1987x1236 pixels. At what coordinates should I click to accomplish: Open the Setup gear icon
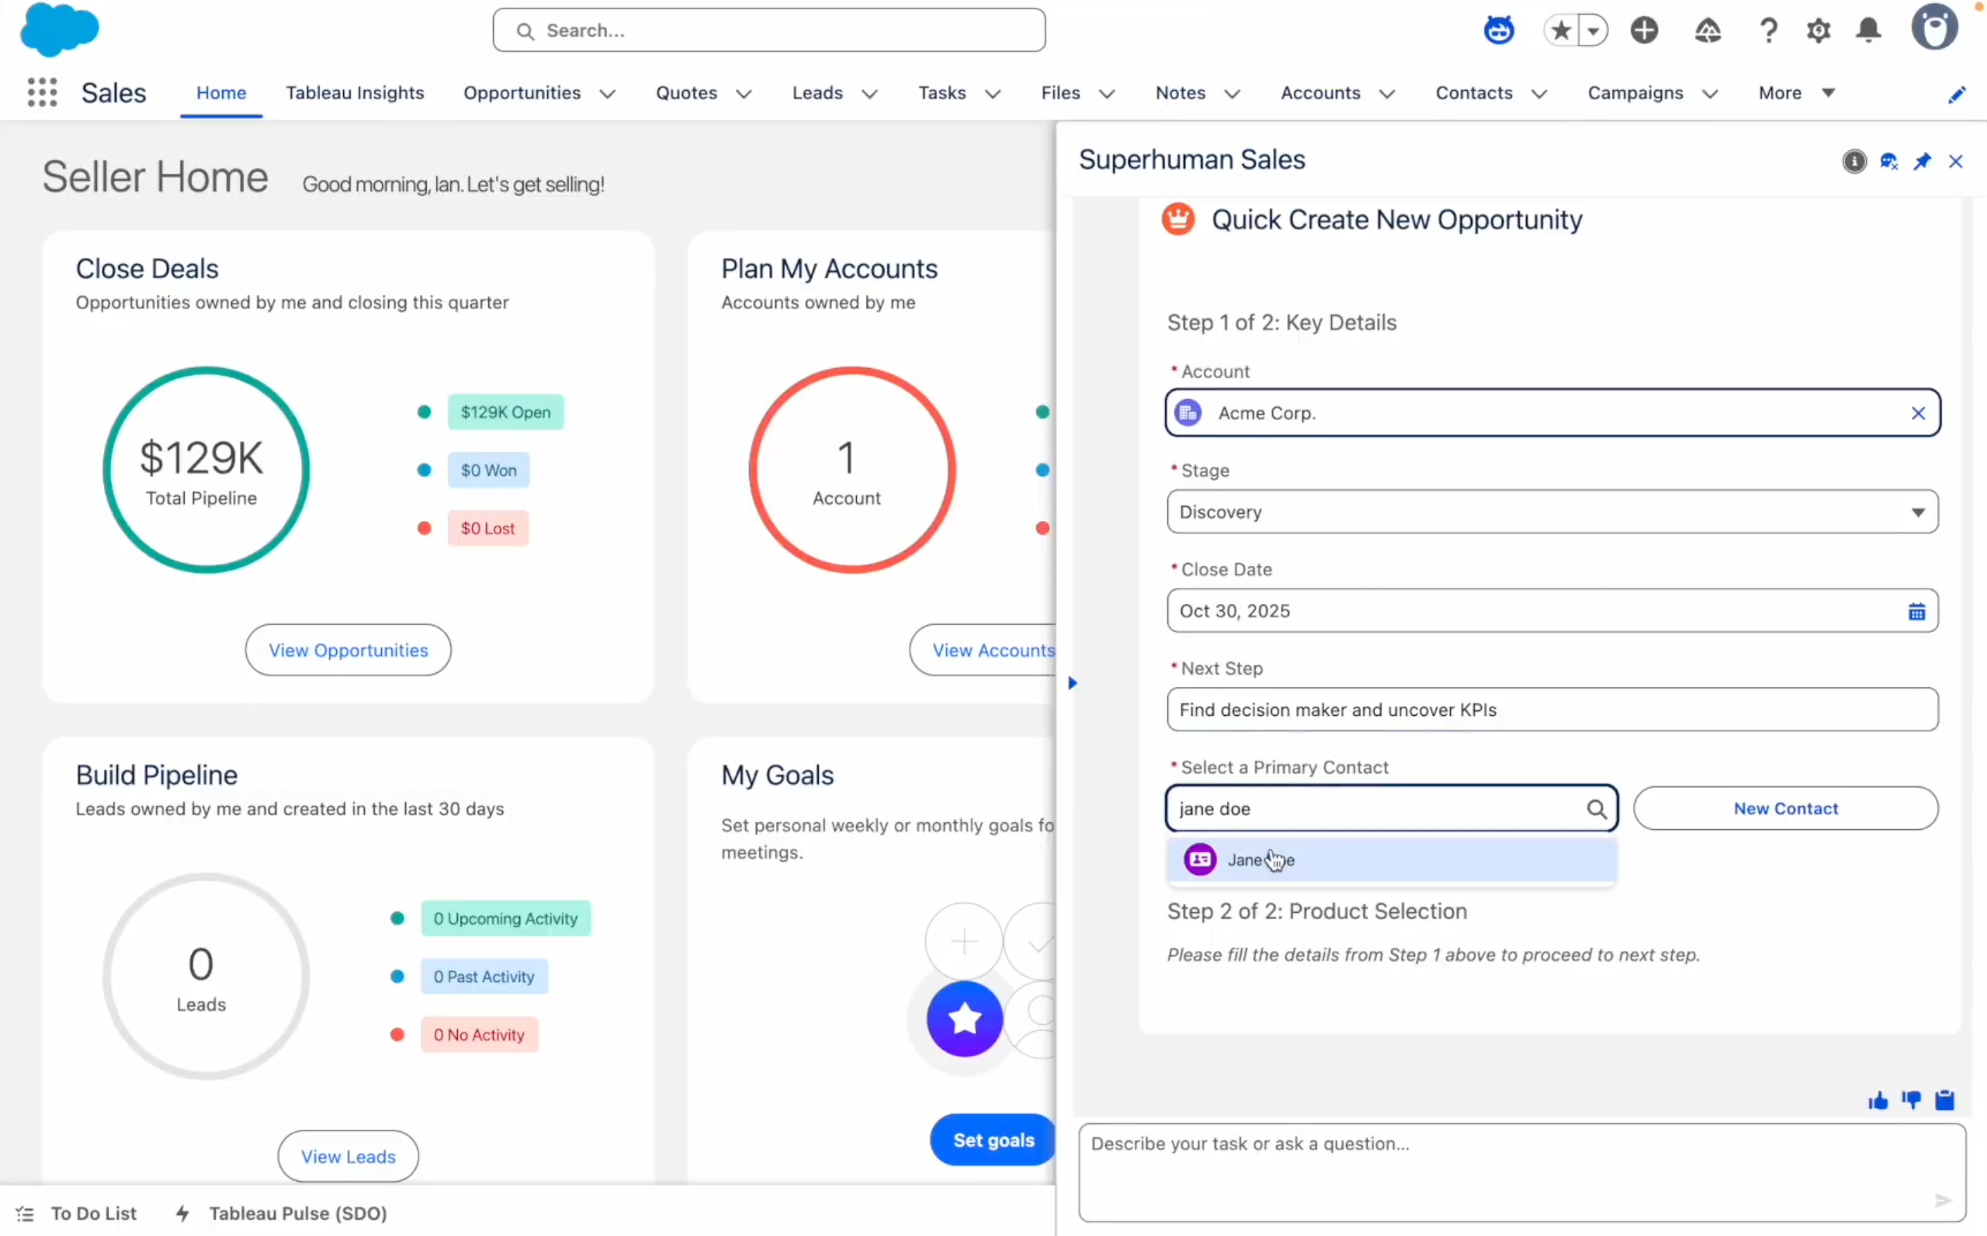click(x=1818, y=31)
